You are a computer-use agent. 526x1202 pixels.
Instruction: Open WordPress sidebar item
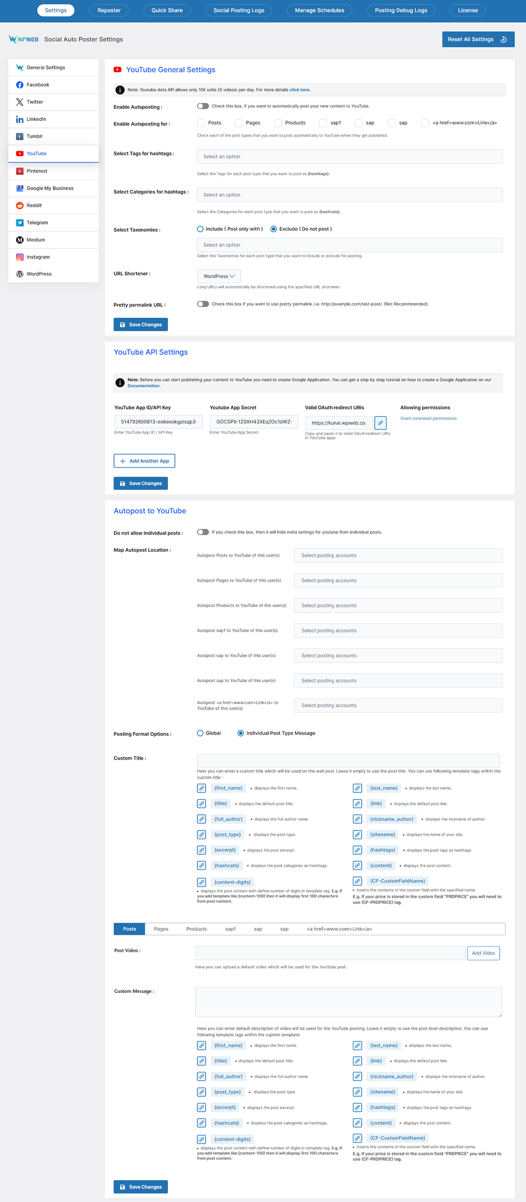(x=53, y=274)
